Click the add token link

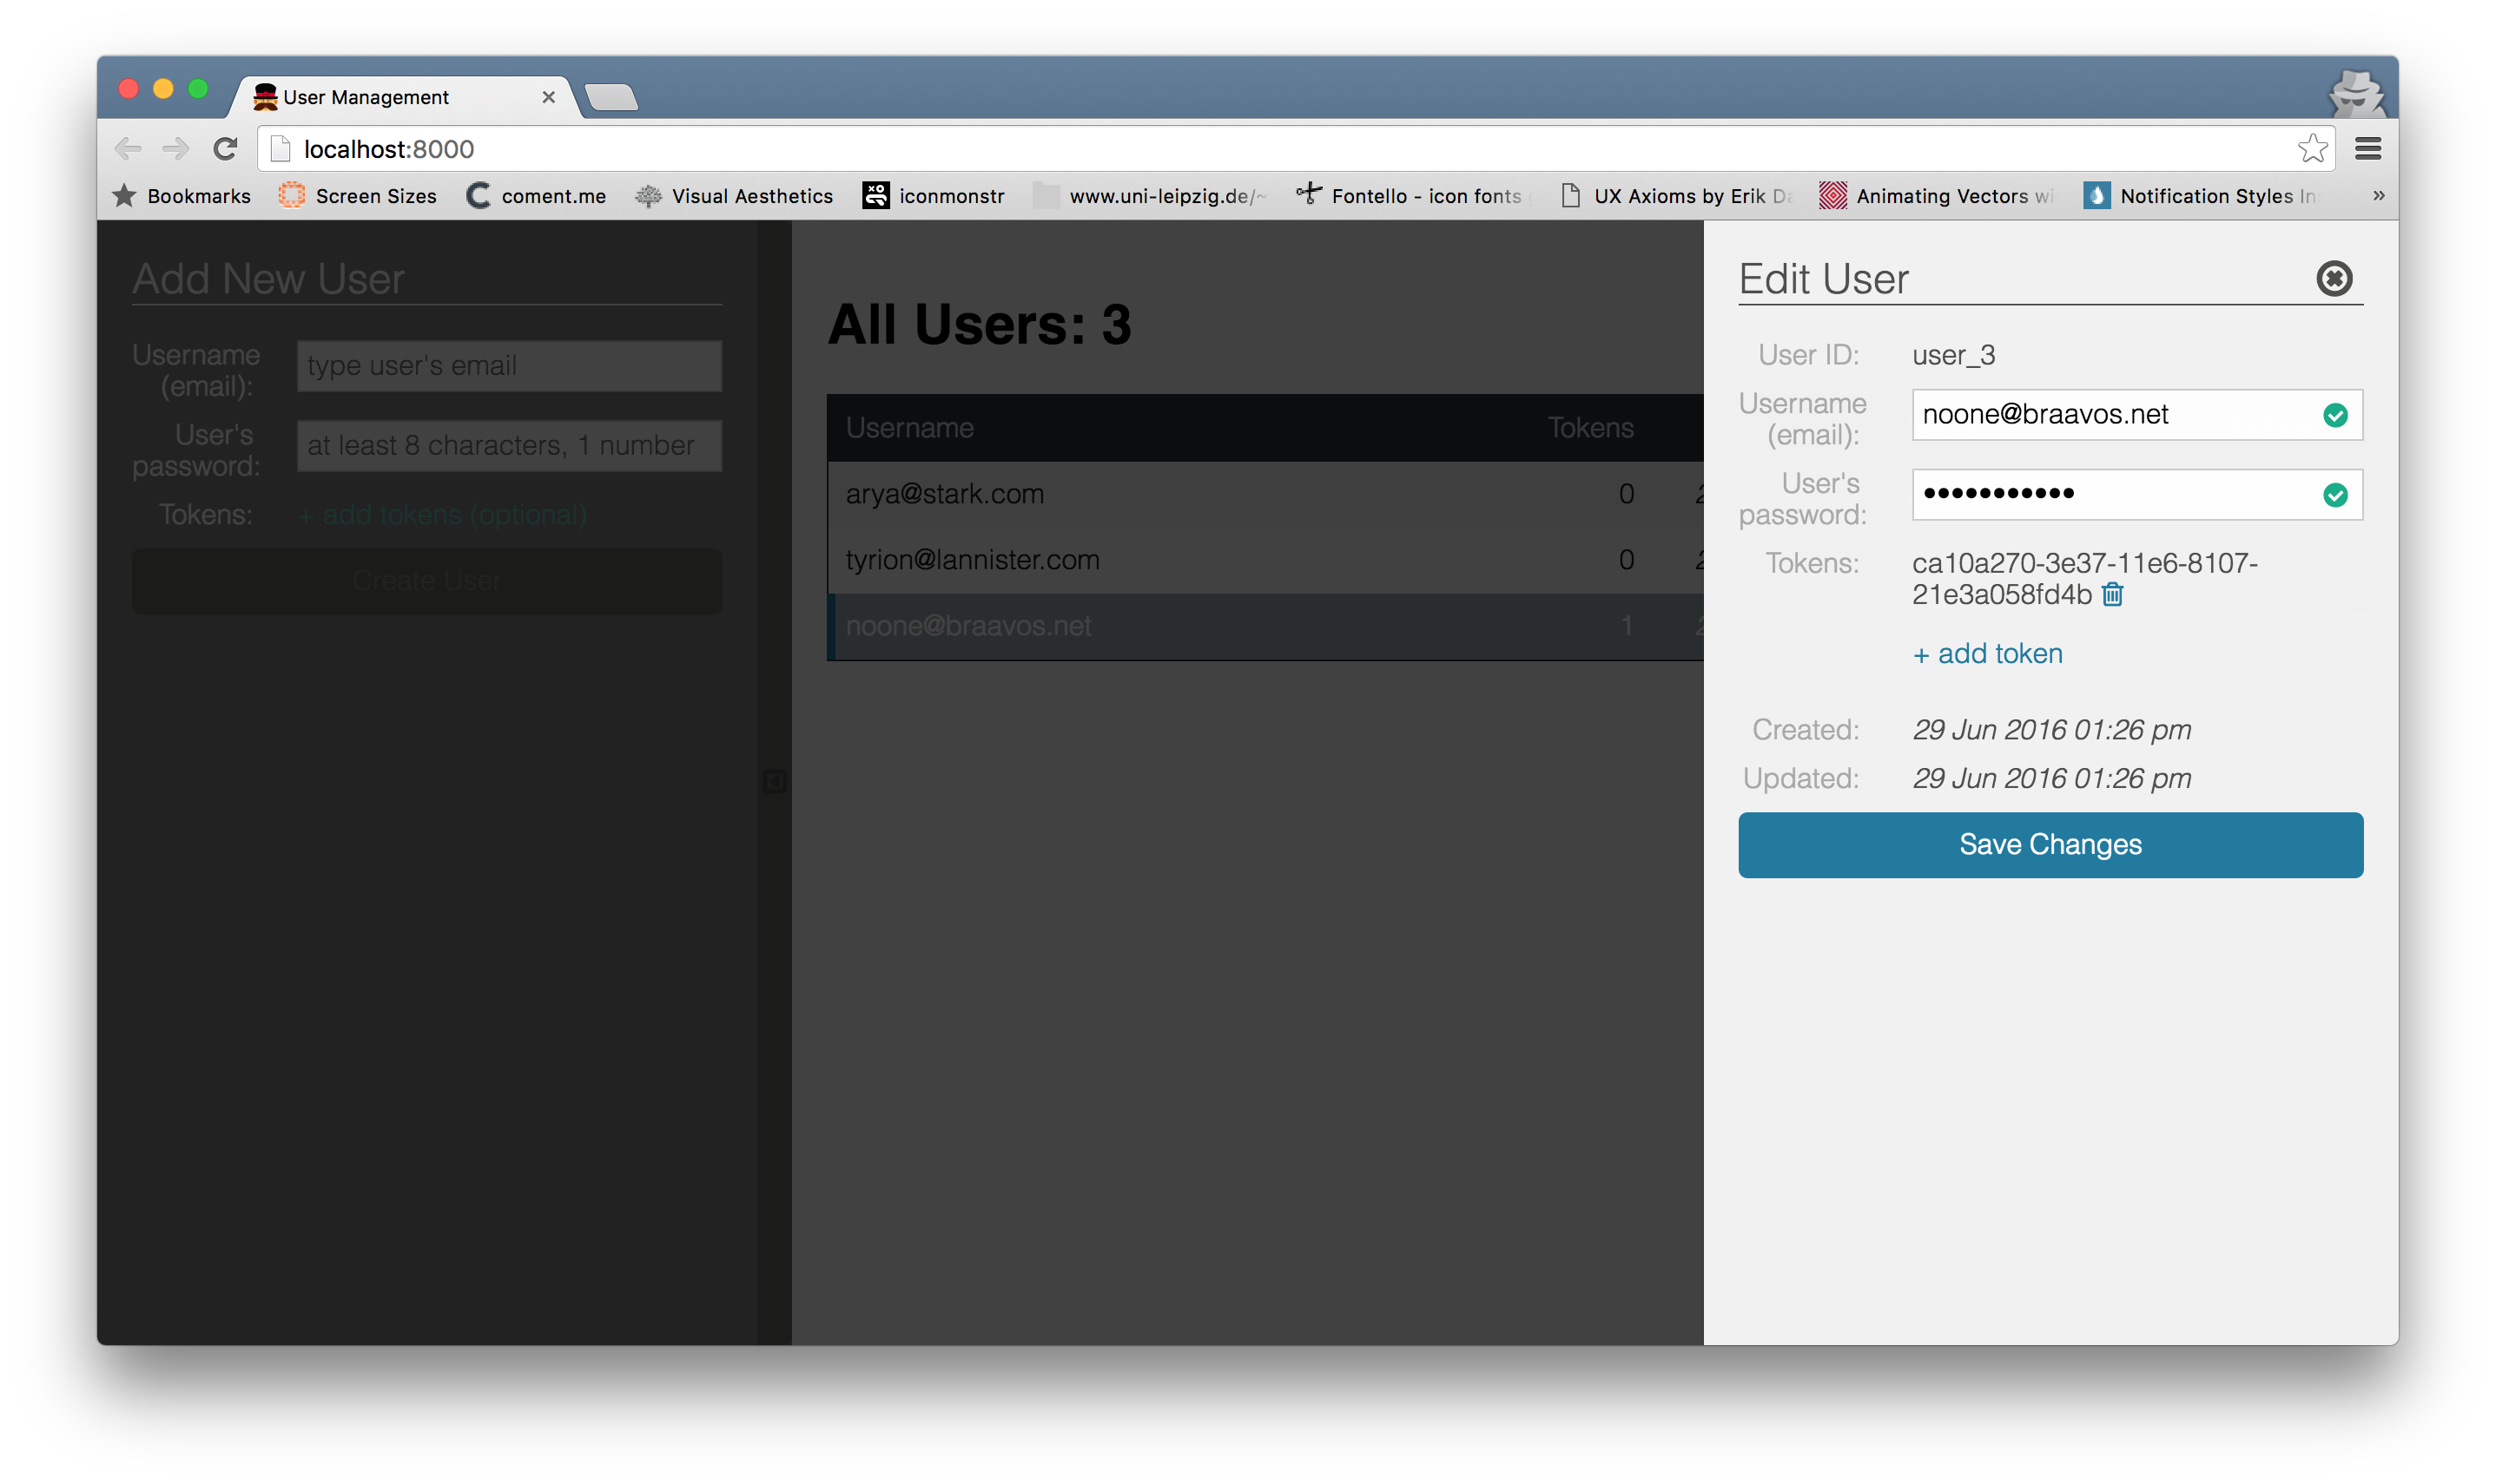click(x=1987, y=653)
